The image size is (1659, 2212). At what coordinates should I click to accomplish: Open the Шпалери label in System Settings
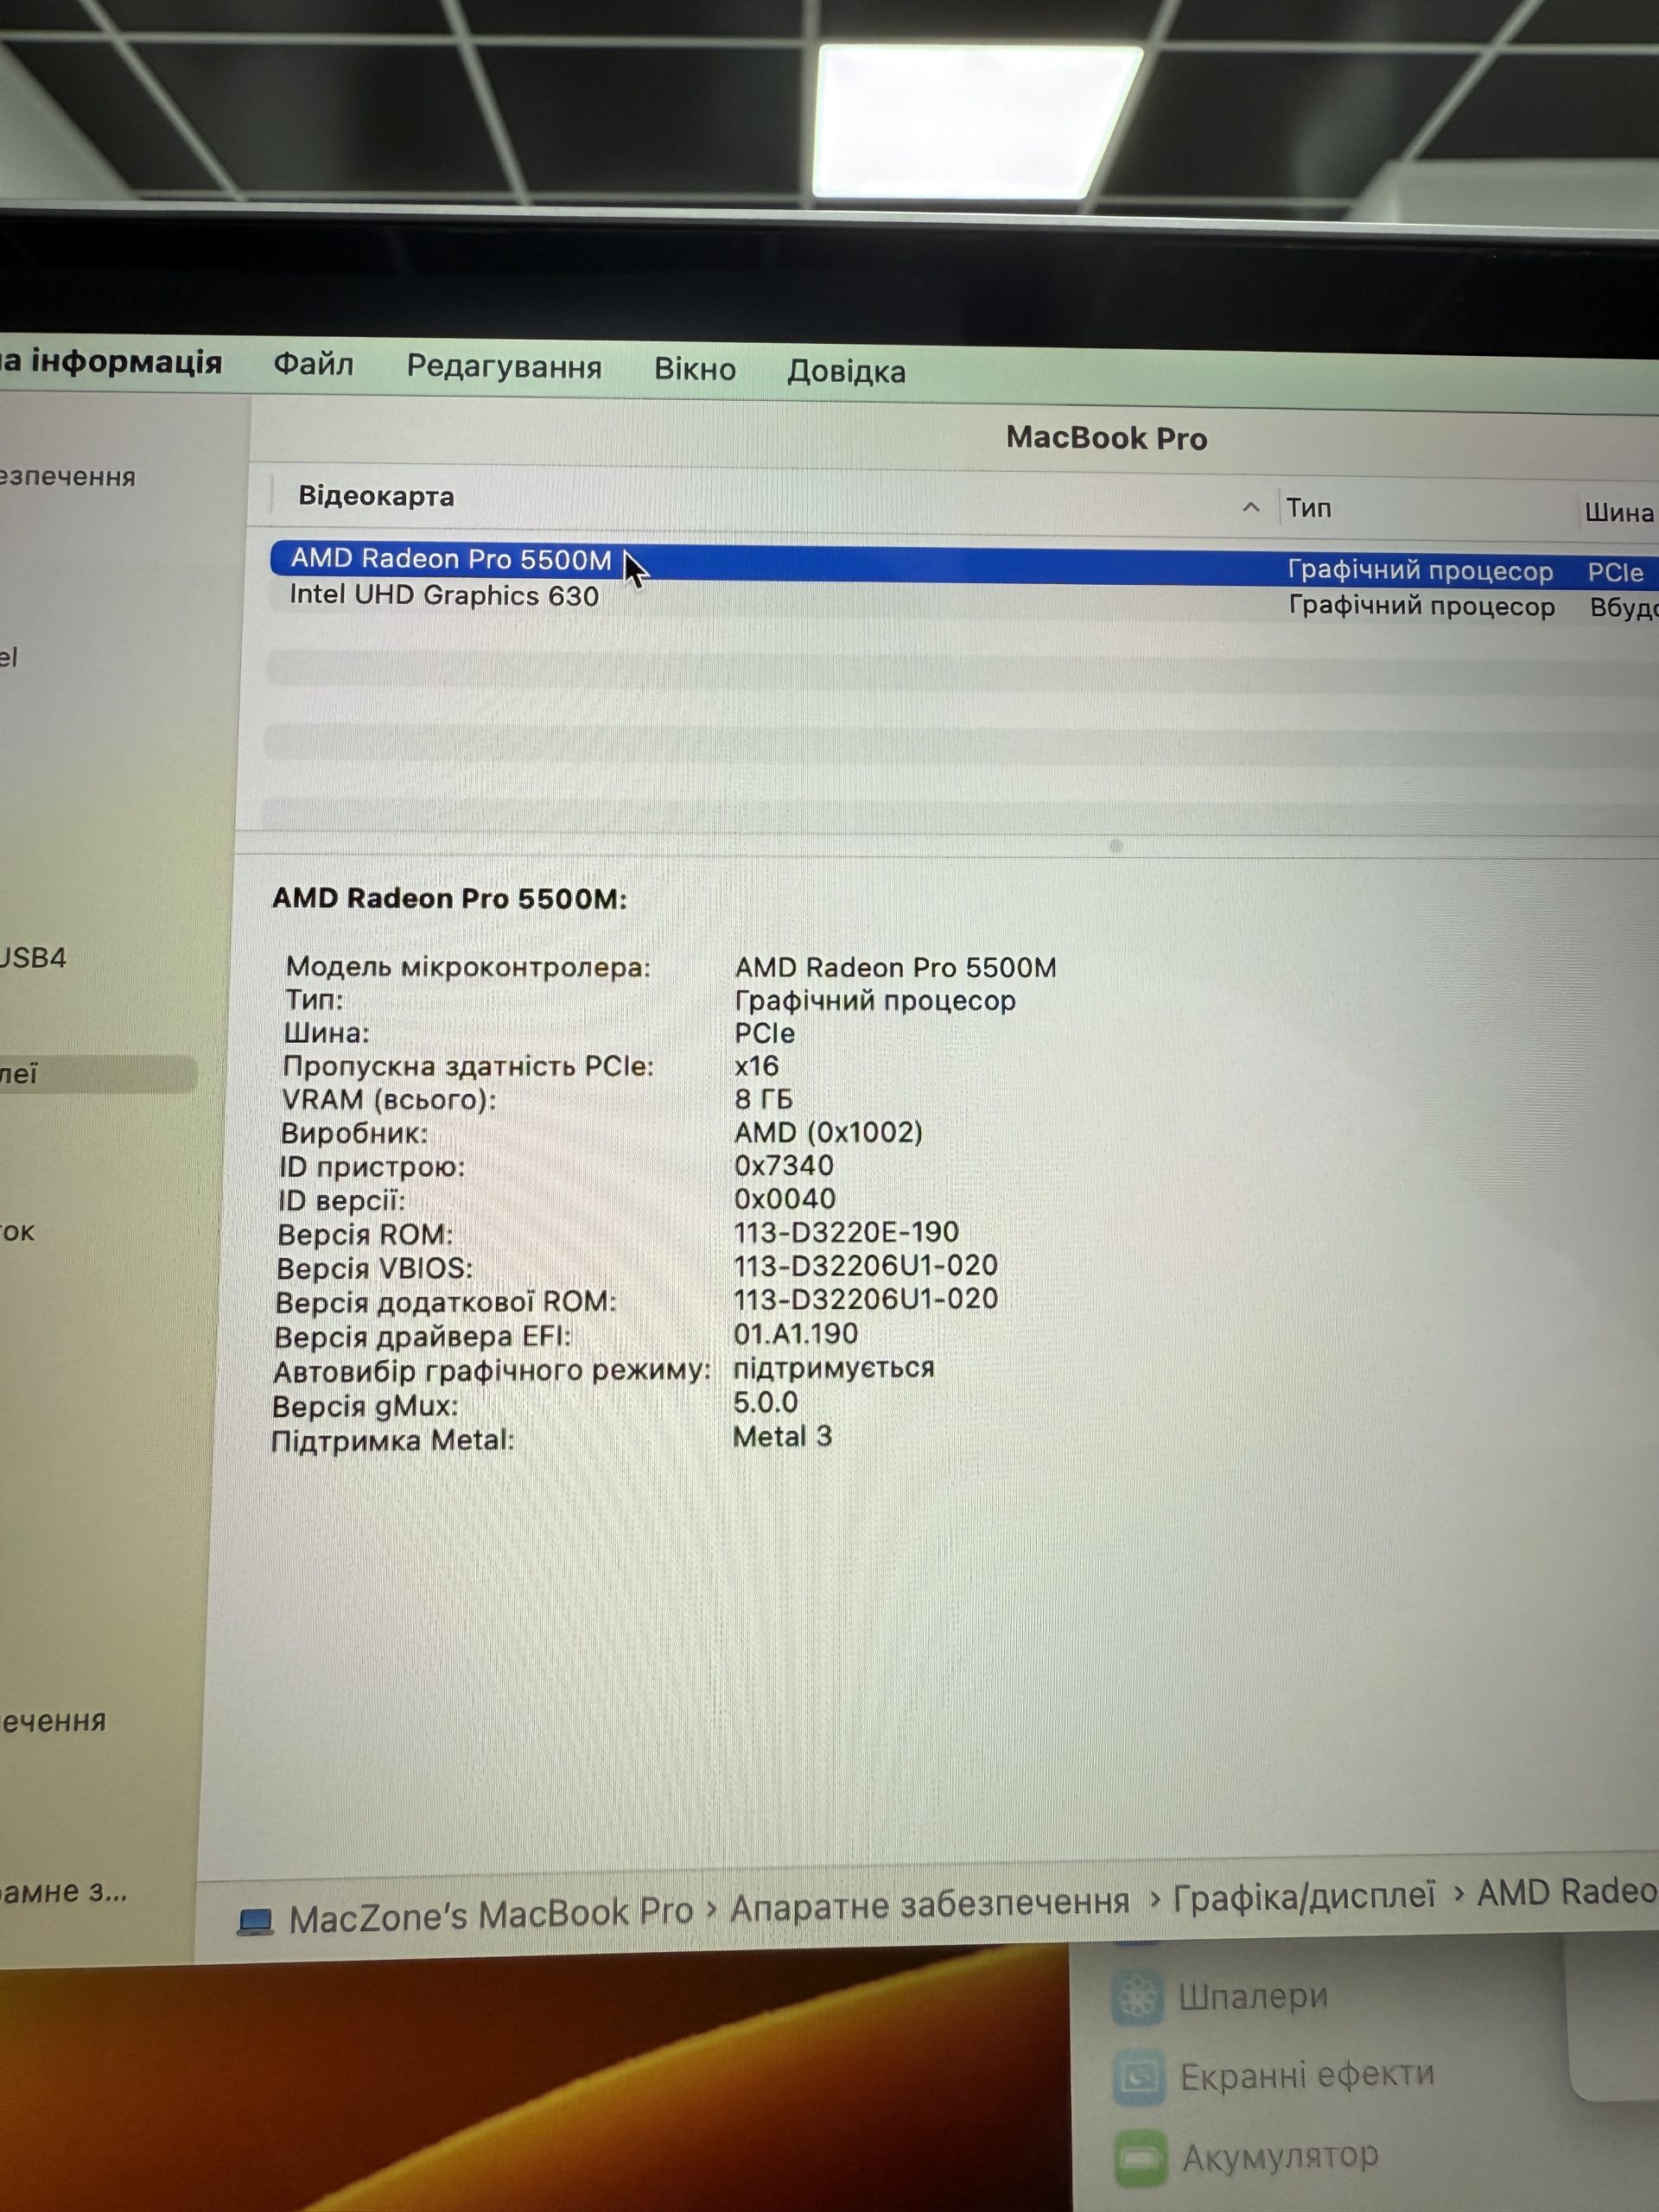click(x=1253, y=1996)
